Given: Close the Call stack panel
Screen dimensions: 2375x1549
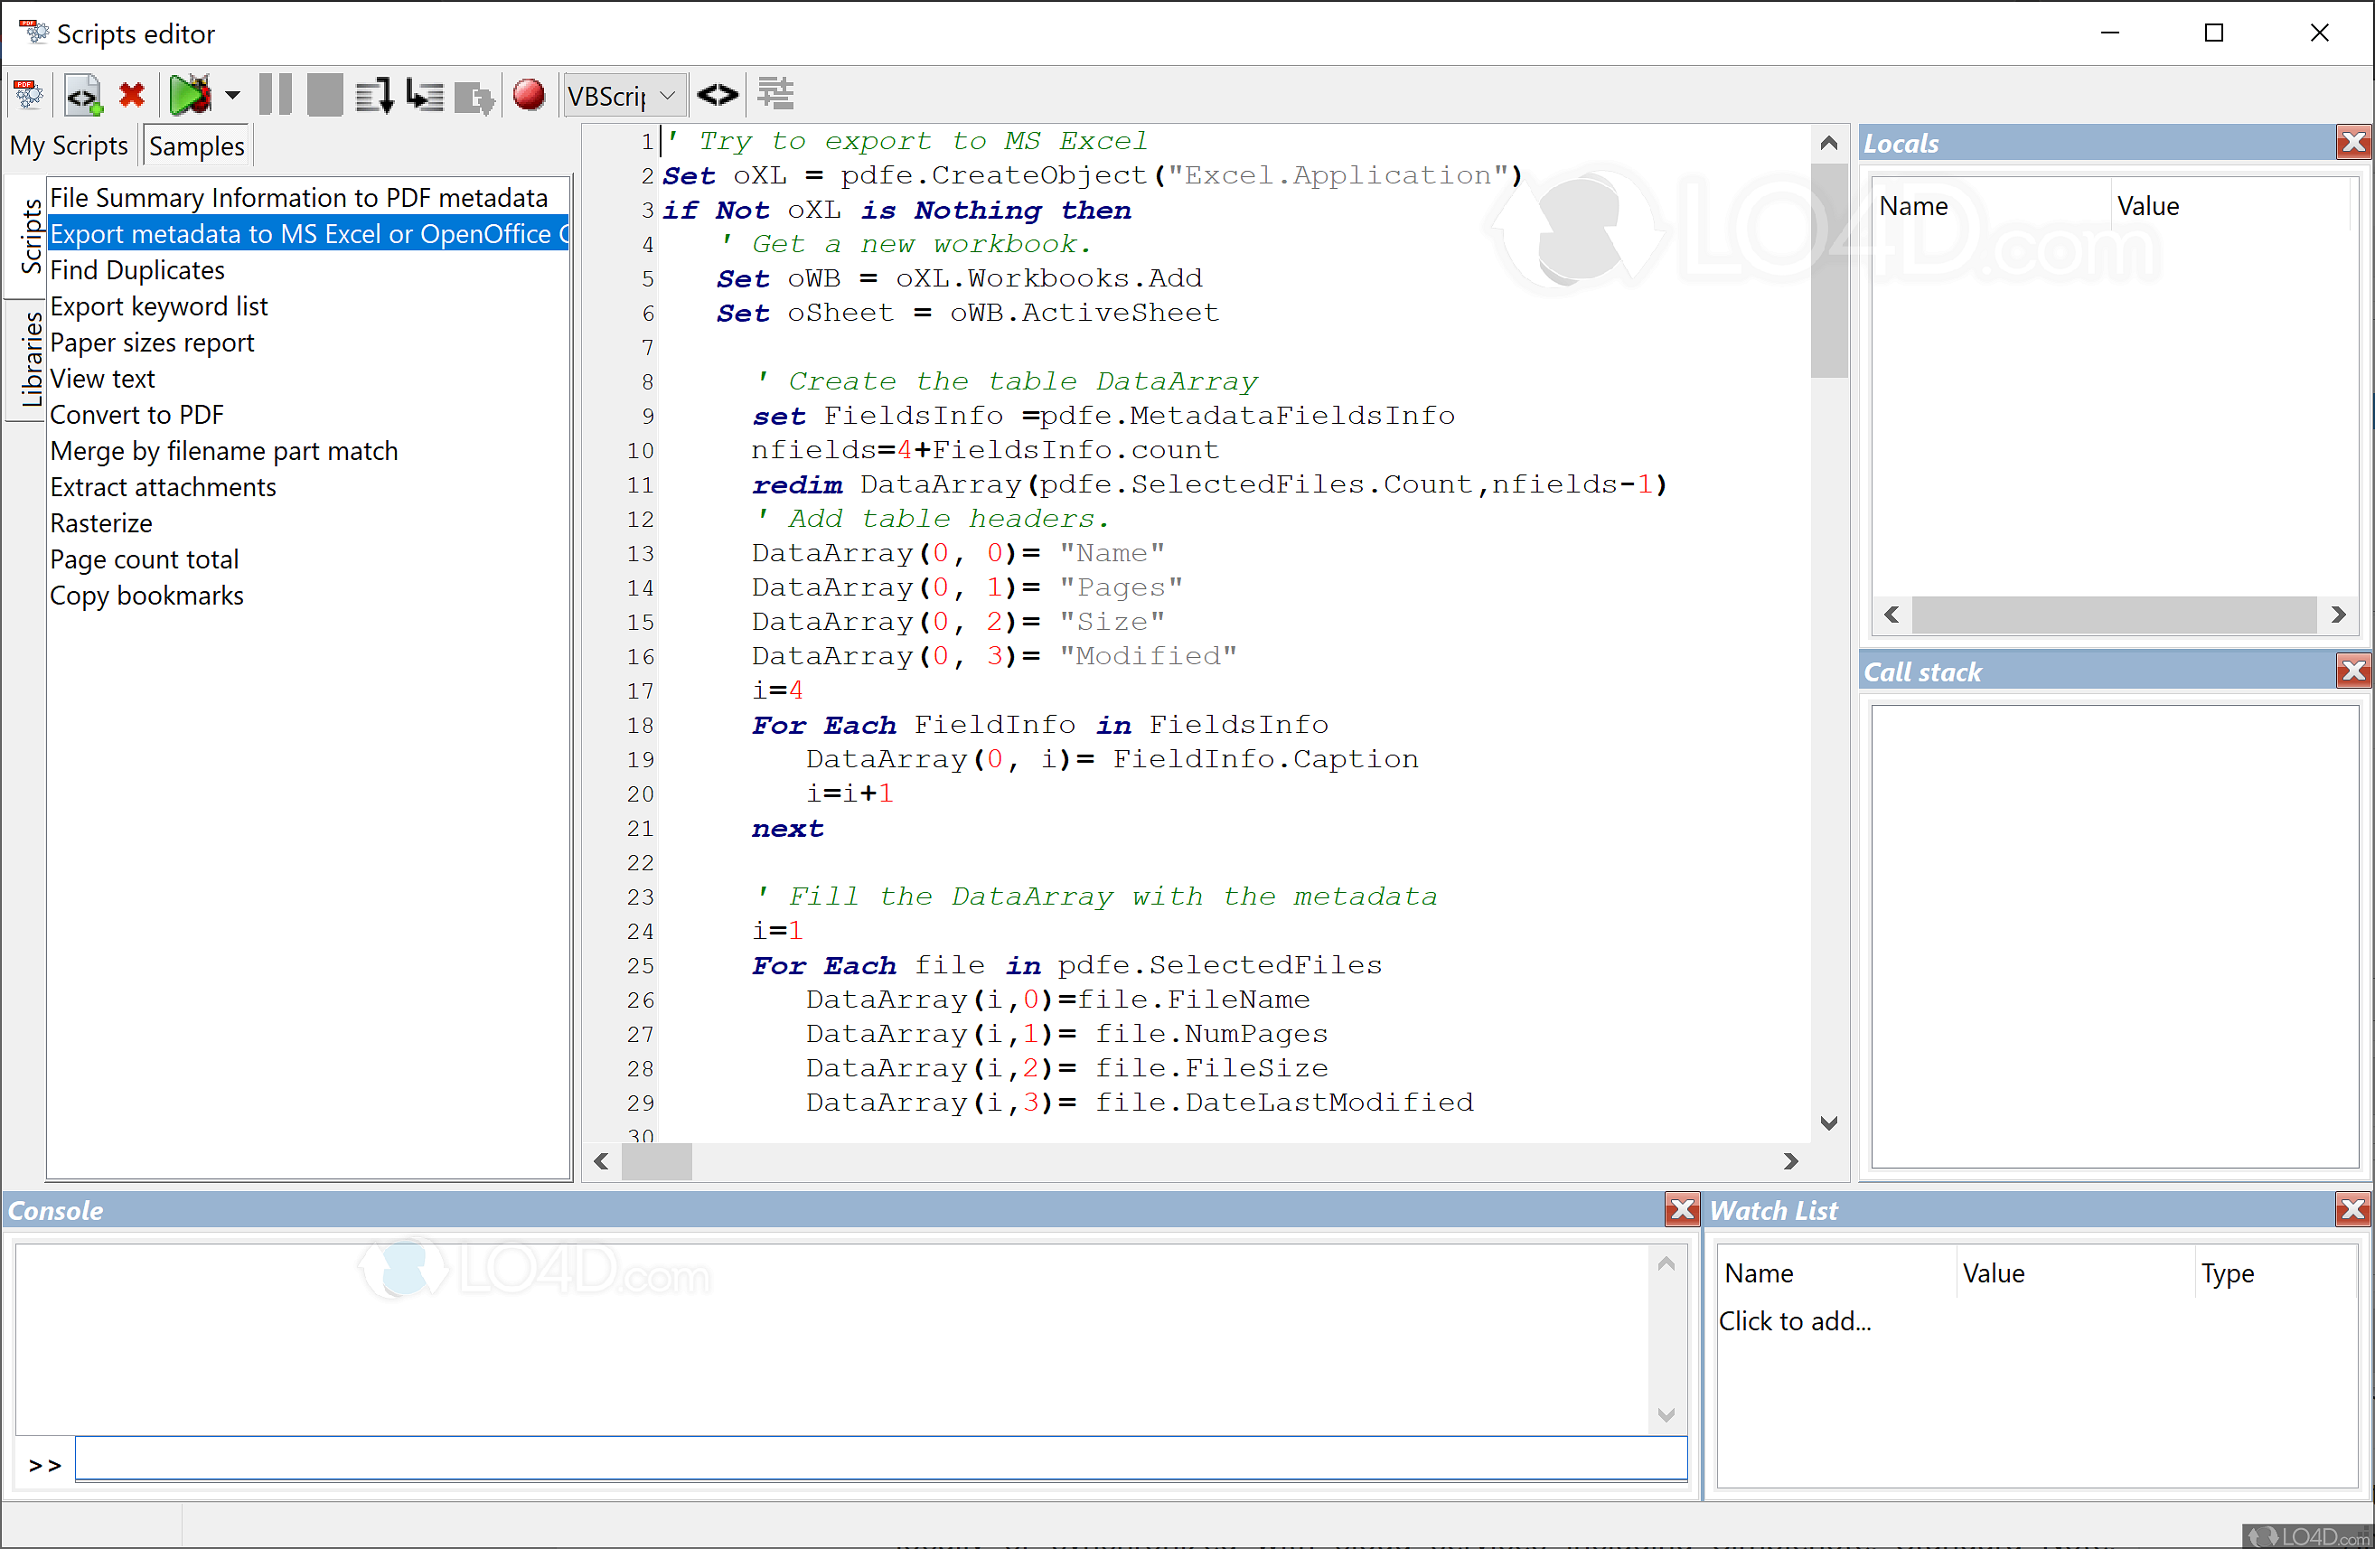Looking at the screenshot, I should [2354, 671].
